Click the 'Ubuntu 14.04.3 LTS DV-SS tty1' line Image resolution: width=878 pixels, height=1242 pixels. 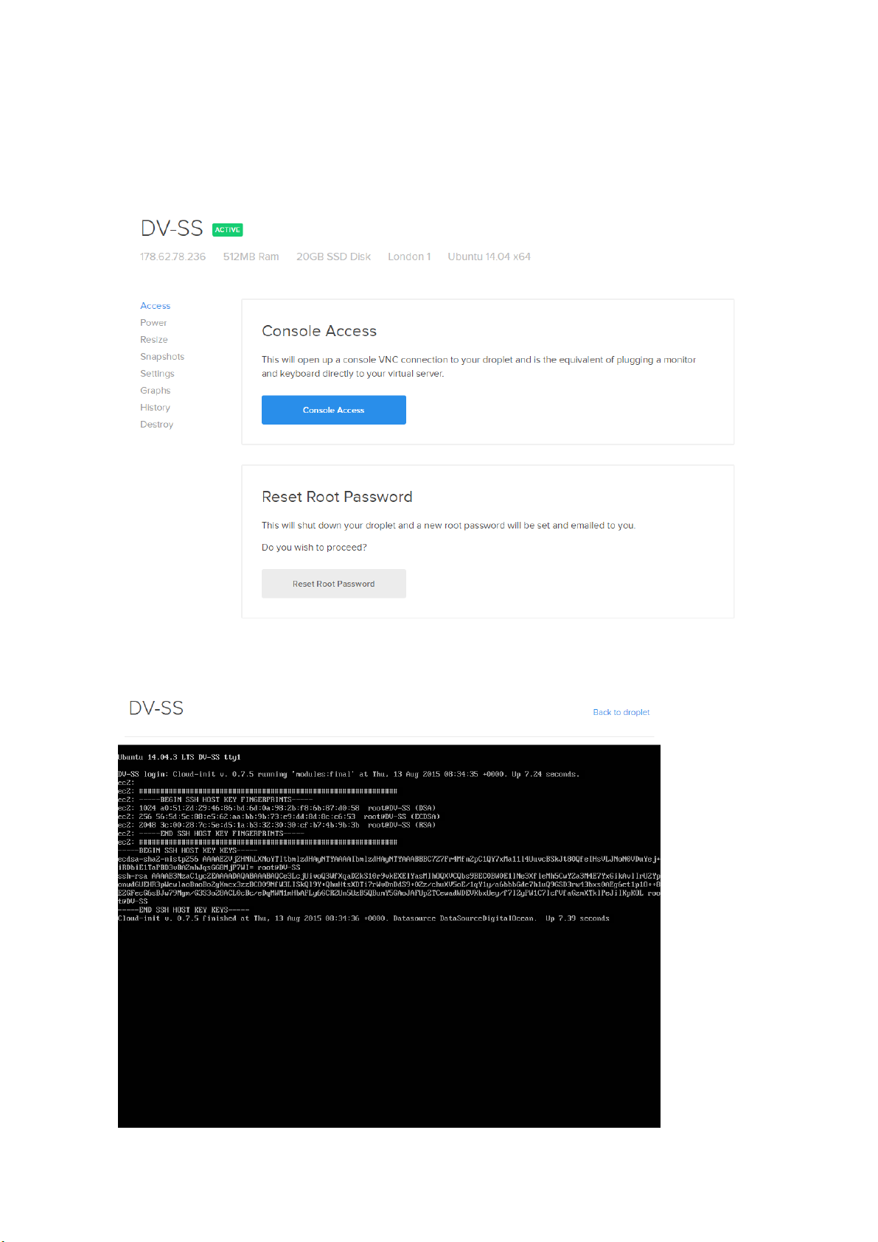[180, 757]
